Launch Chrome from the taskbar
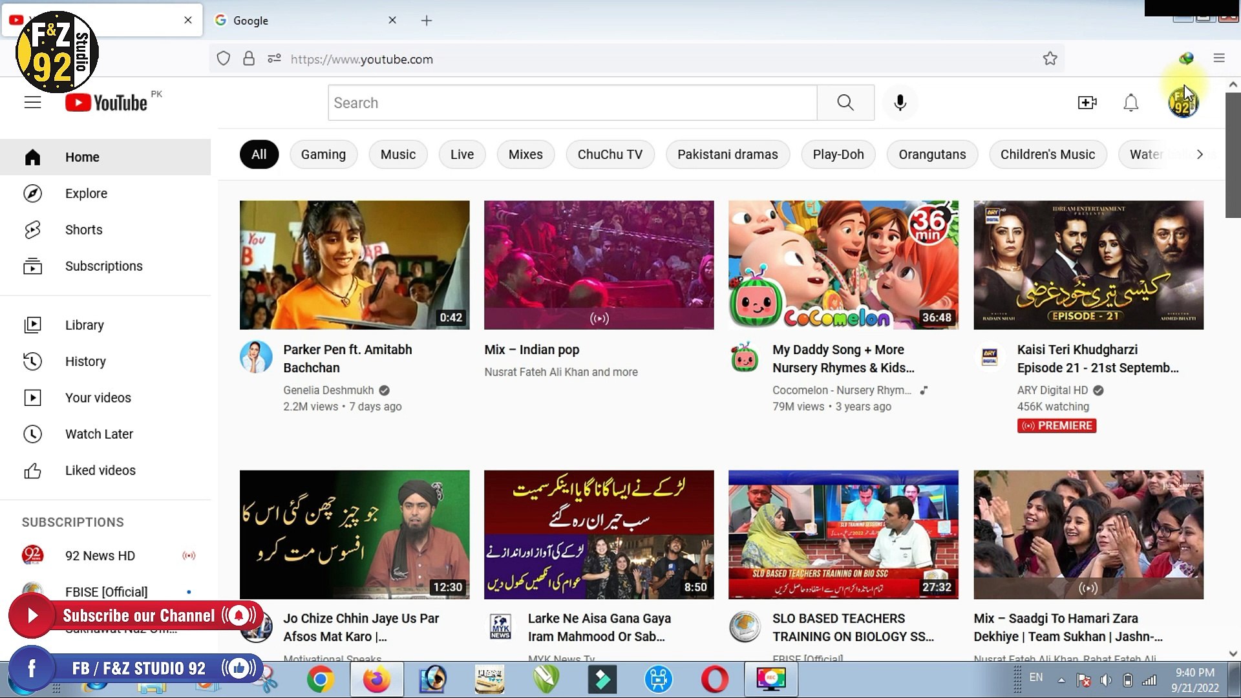The width and height of the screenshot is (1241, 698). (x=321, y=679)
